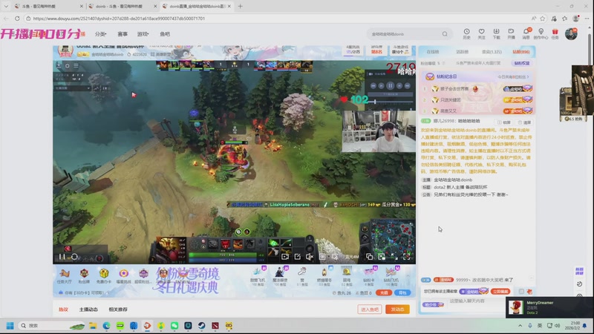Send the 钻粉卡 gift
594x334 pixels.
click(368, 275)
